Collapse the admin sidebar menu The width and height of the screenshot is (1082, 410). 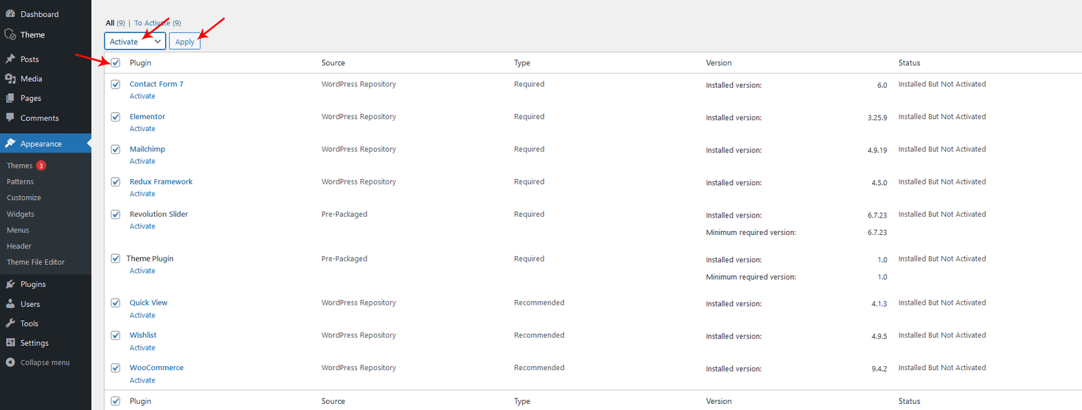click(x=38, y=363)
